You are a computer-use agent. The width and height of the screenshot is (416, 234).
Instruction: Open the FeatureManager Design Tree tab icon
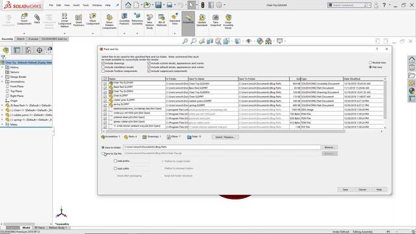[6, 50]
